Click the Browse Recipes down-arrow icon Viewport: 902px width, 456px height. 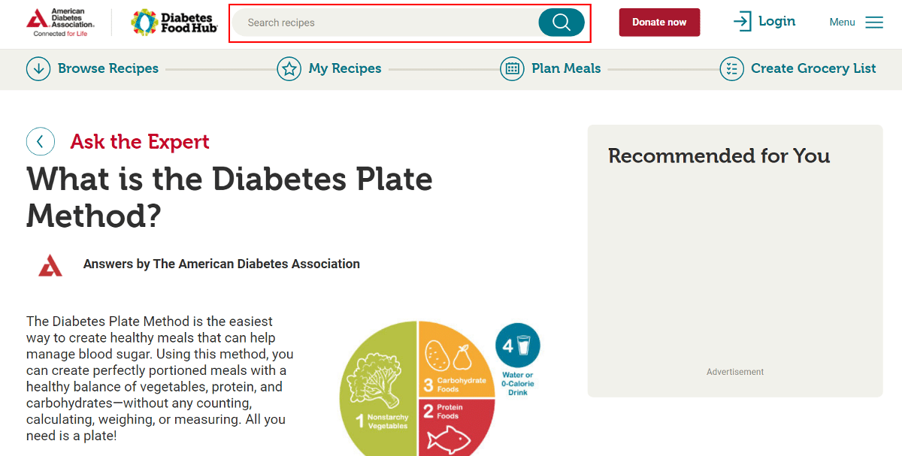tap(38, 68)
